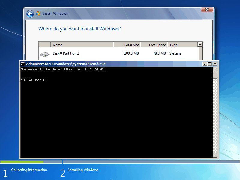The image size is (240, 180).
Task: Click the command prompt scroll down arrow
Action: pos(215,155)
